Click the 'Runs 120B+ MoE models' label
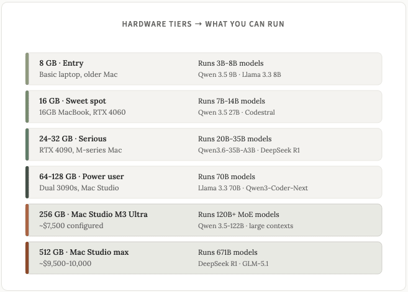This screenshot has height=292, width=408. [x=238, y=215]
